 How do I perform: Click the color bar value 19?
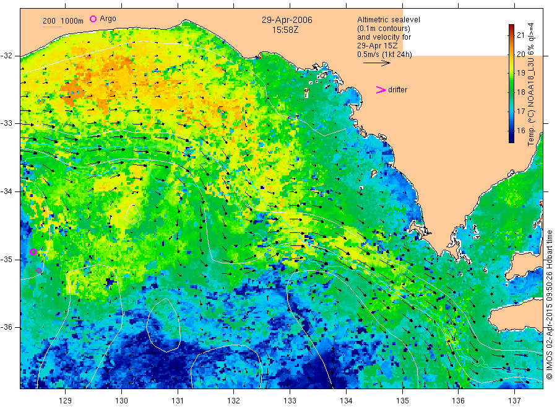(520, 73)
